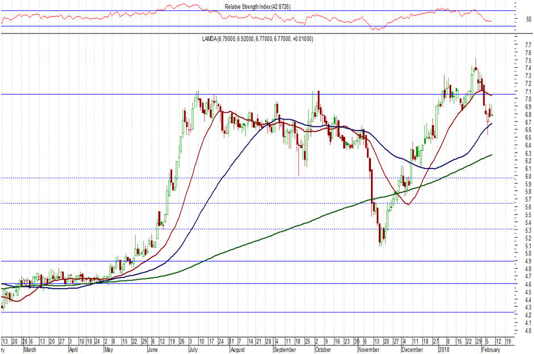This screenshot has height=354, width=534.
Task: Pick the 6.7 price axis label
Action: tap(528, 122)
